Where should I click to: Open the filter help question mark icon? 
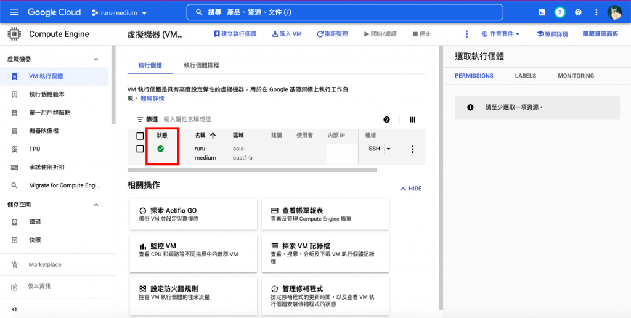[x=387, y=120]
